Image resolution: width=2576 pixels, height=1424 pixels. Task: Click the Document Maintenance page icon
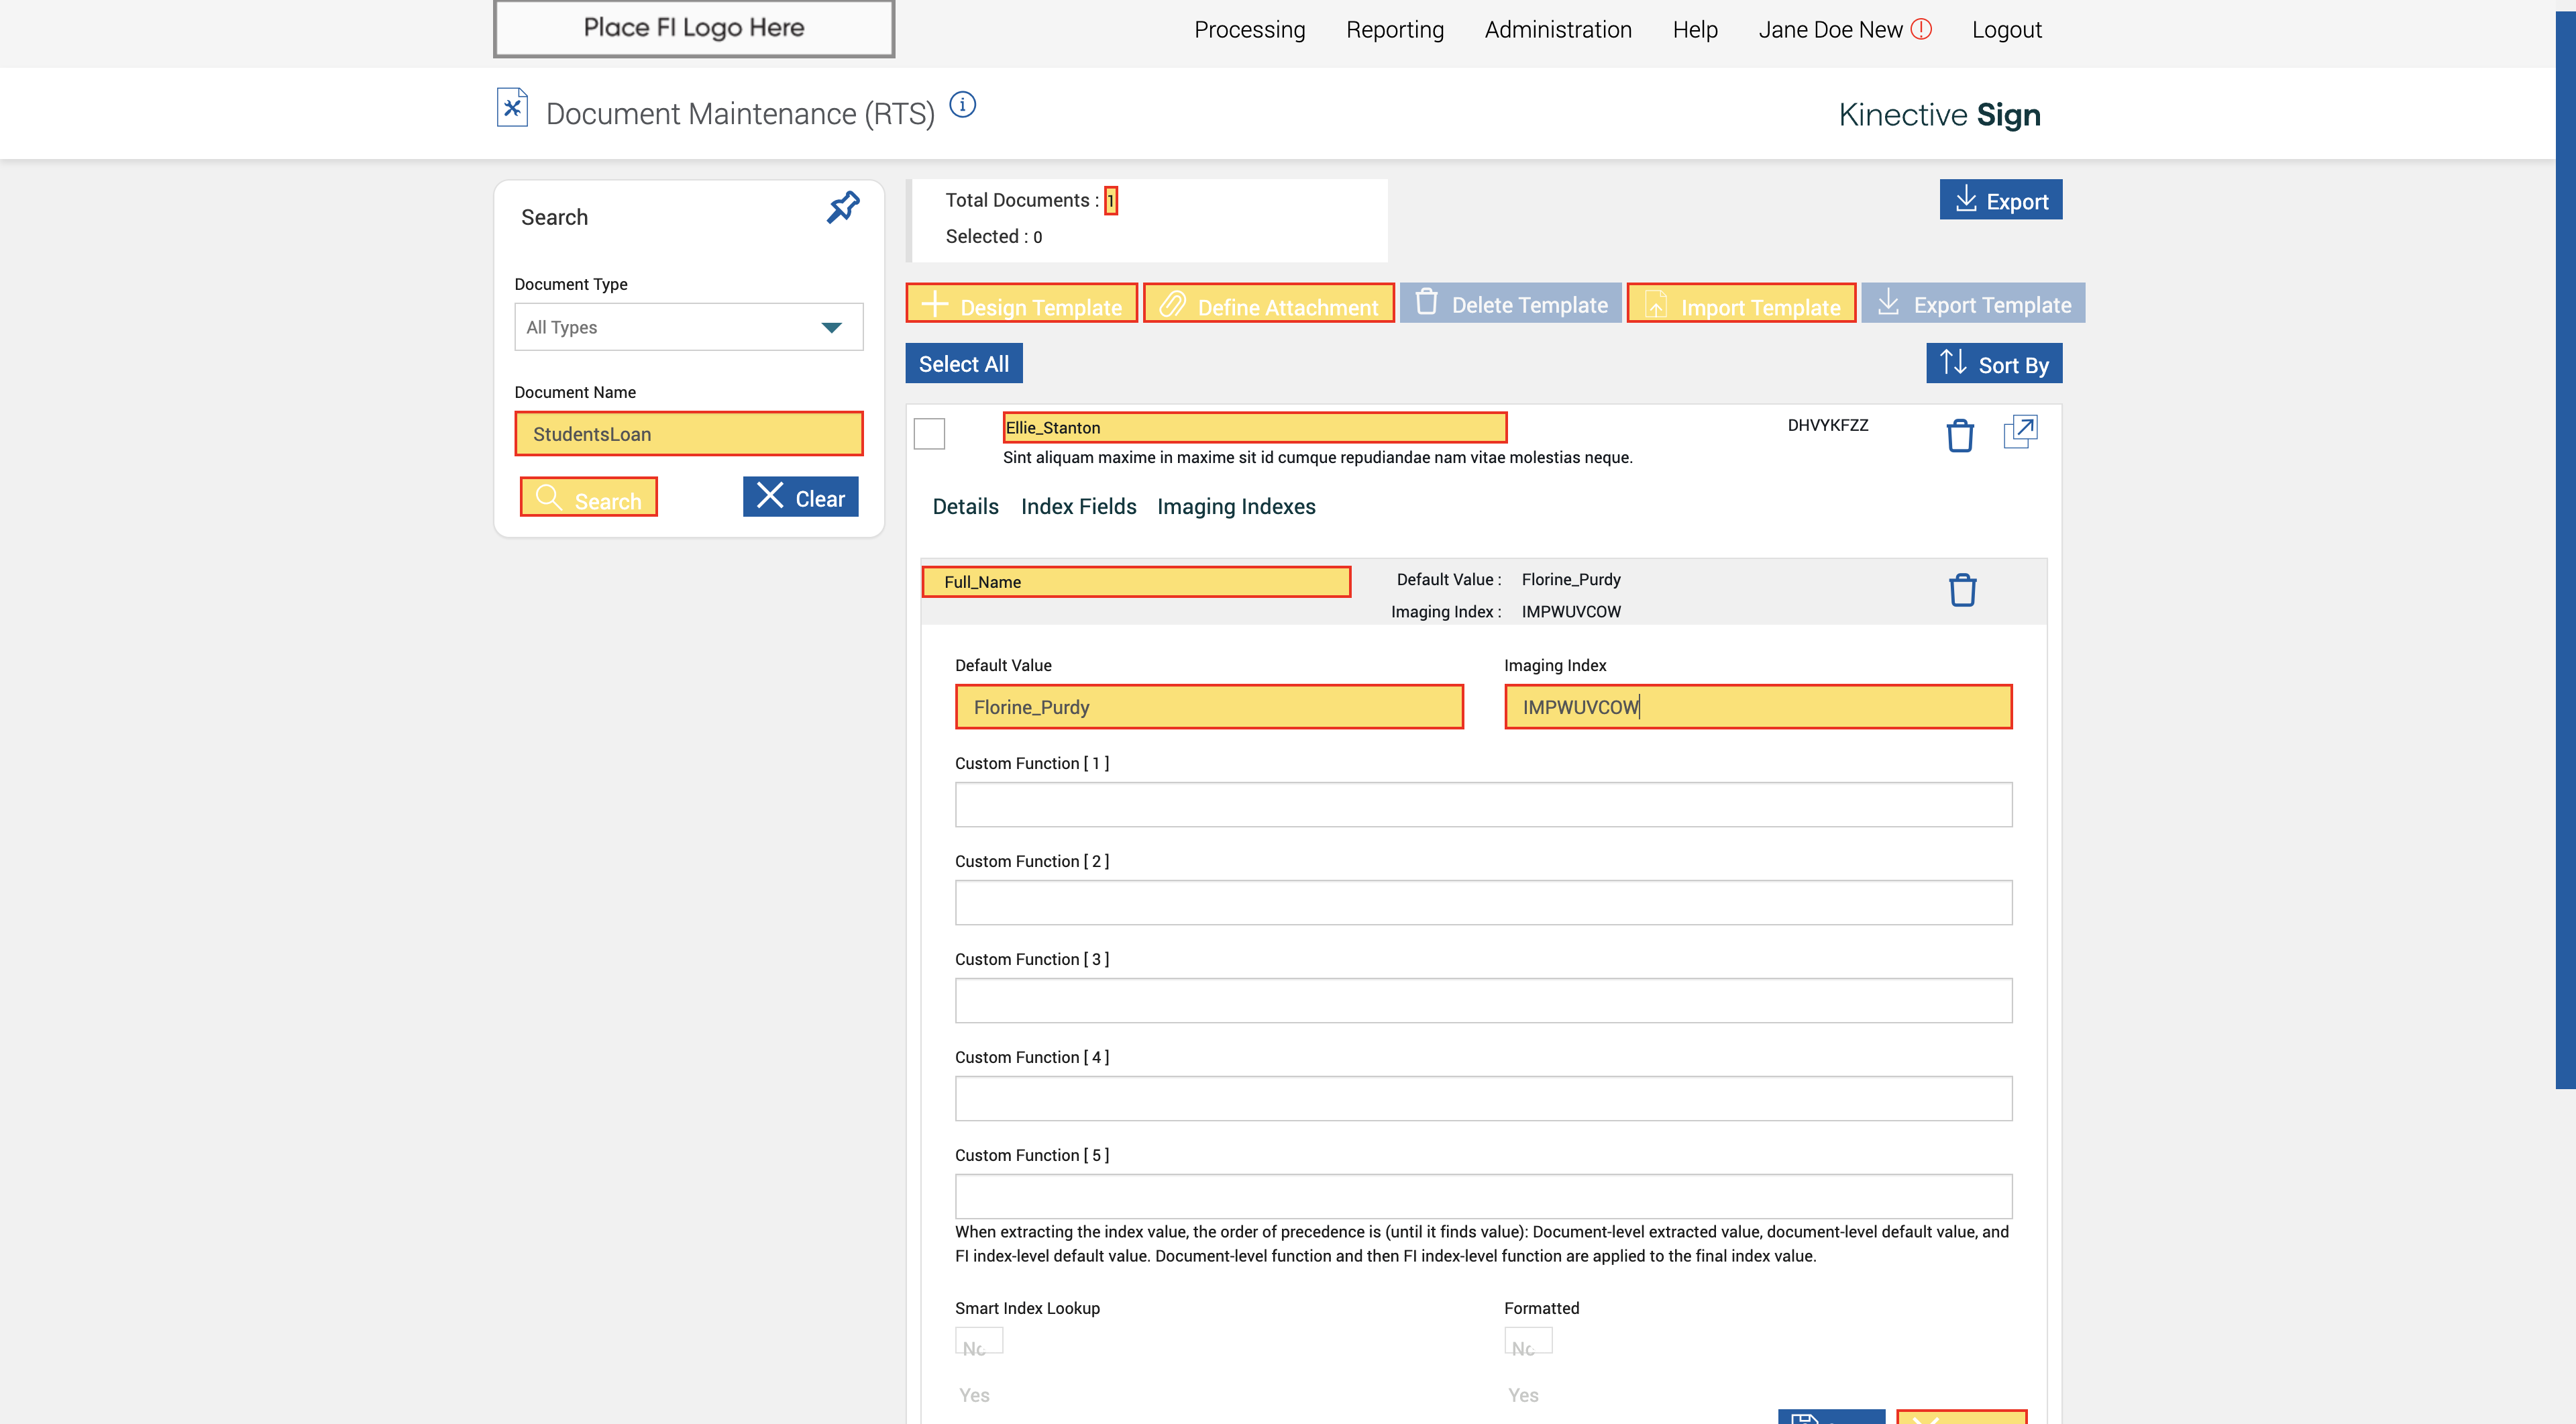(x=512, y=107)
